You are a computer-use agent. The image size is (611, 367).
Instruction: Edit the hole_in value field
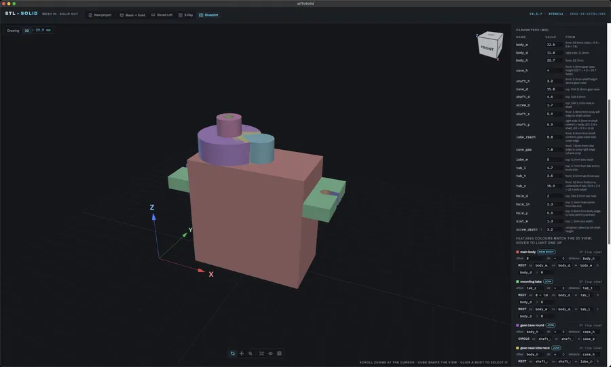553,204
